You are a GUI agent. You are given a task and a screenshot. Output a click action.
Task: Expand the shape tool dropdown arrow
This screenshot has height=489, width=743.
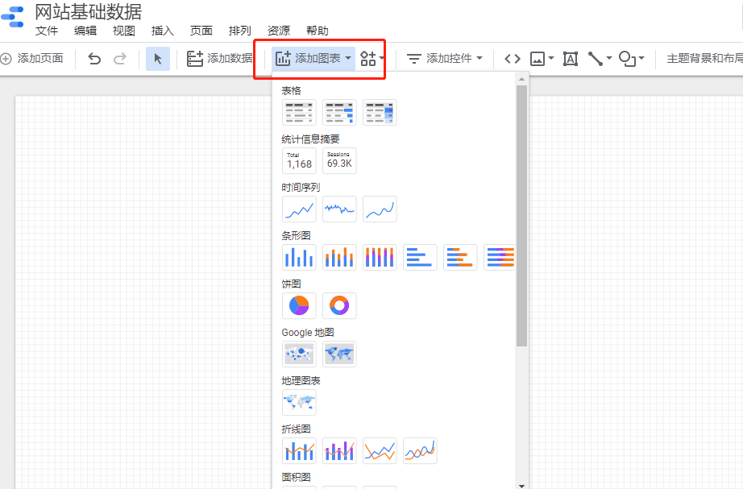pos(641,58)
